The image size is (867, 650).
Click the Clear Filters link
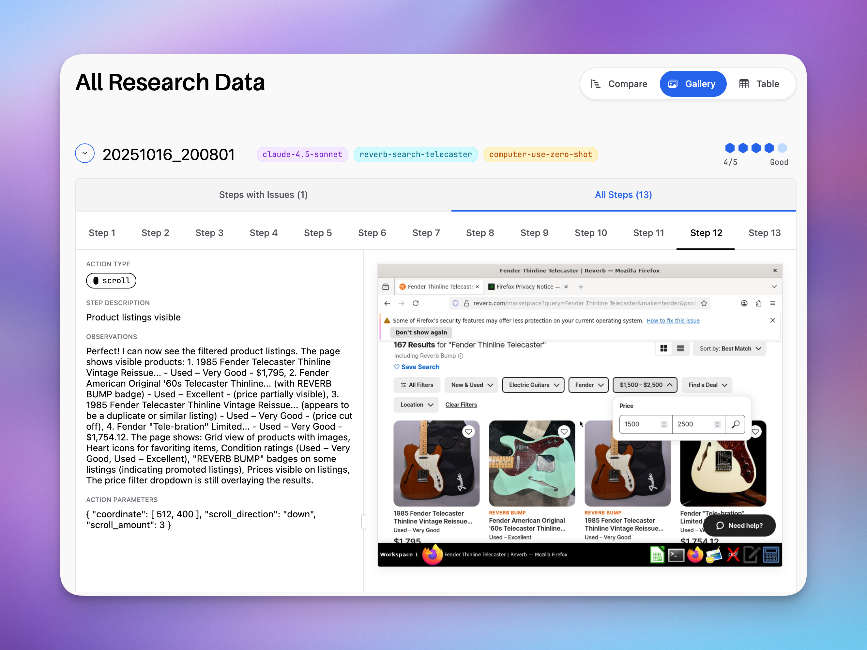click(x=461, y=405)
